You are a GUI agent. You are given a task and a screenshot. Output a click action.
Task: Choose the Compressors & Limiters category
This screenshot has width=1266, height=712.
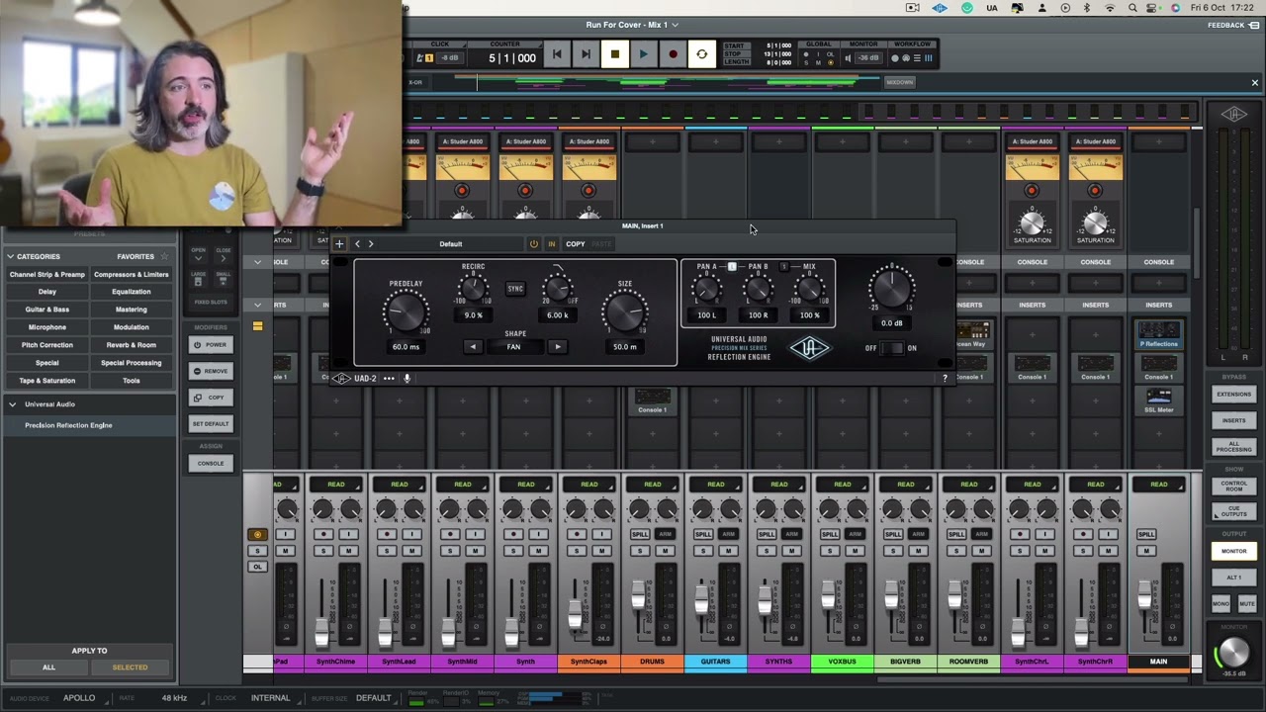tap(132, 274)
